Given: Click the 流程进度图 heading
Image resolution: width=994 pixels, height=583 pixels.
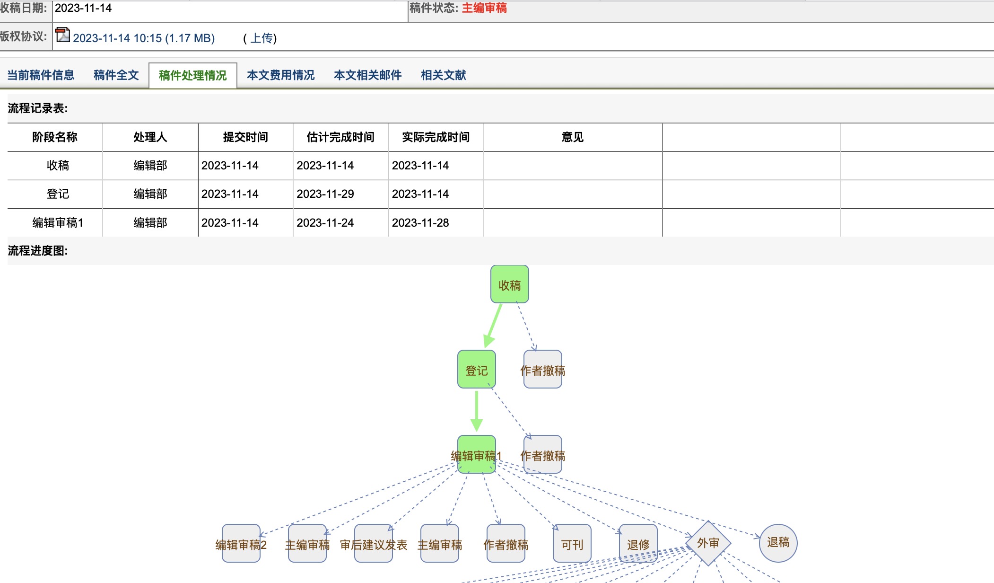Looking at the screenshot, I should pyautogui.click(x=38, y=251).
